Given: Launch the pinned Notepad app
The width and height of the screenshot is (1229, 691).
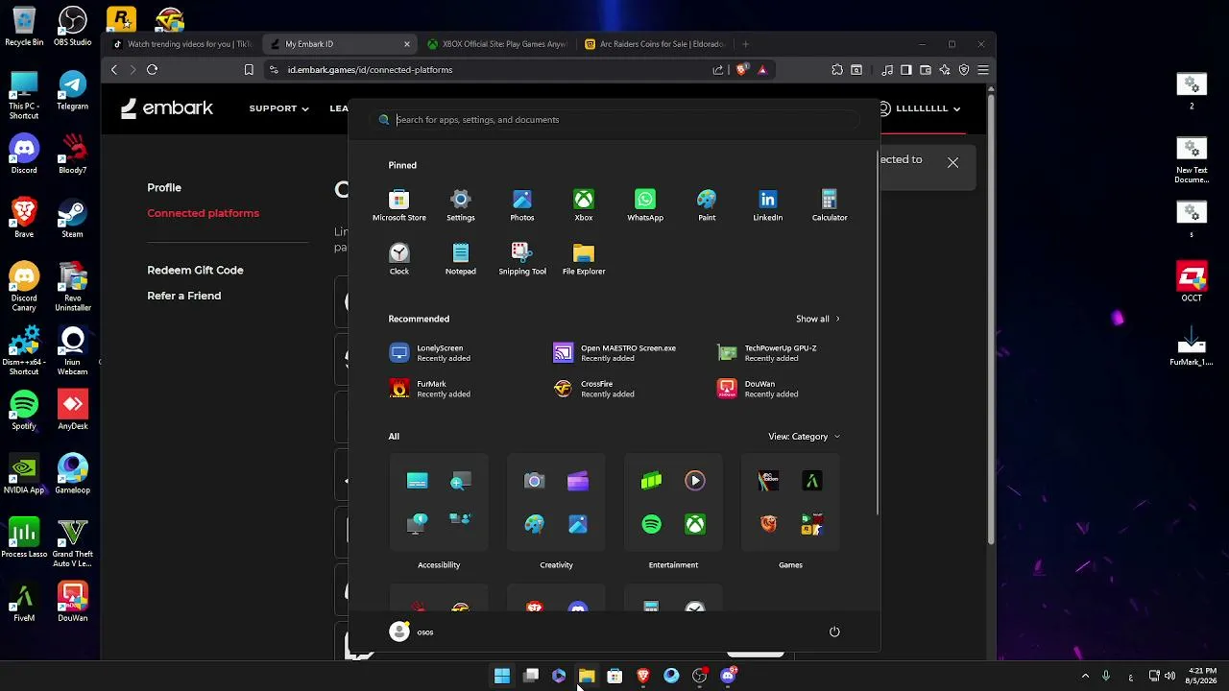Looking at the screenshot, I should point(460,259).
